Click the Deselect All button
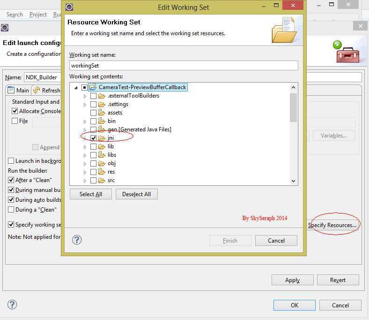 click(136, 194)
